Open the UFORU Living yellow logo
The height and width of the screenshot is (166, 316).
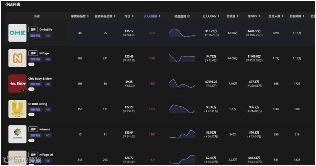pos(17,109)
